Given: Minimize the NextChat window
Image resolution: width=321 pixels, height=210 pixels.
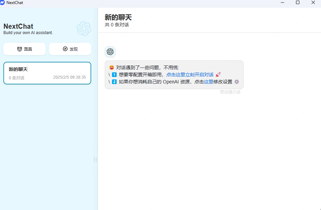Looking at the screenshot, I should [282, 2].
